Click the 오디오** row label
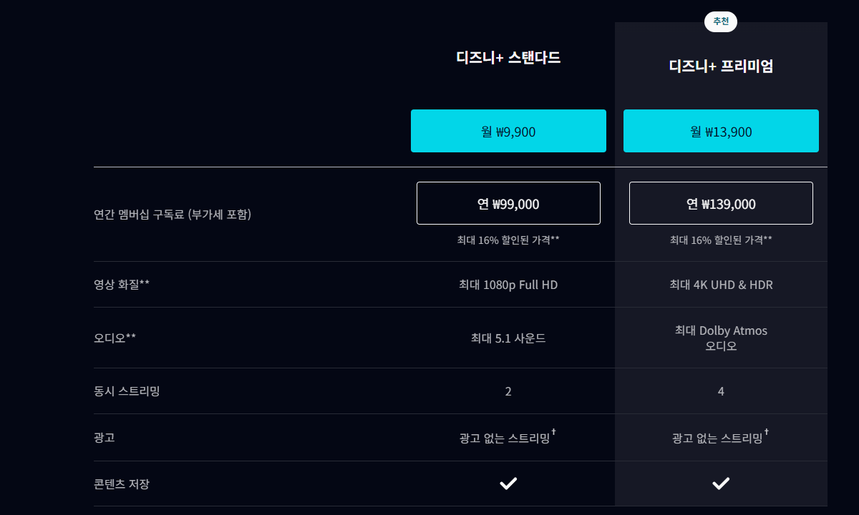This screenshot has height=515, width=859. (115, 338)
